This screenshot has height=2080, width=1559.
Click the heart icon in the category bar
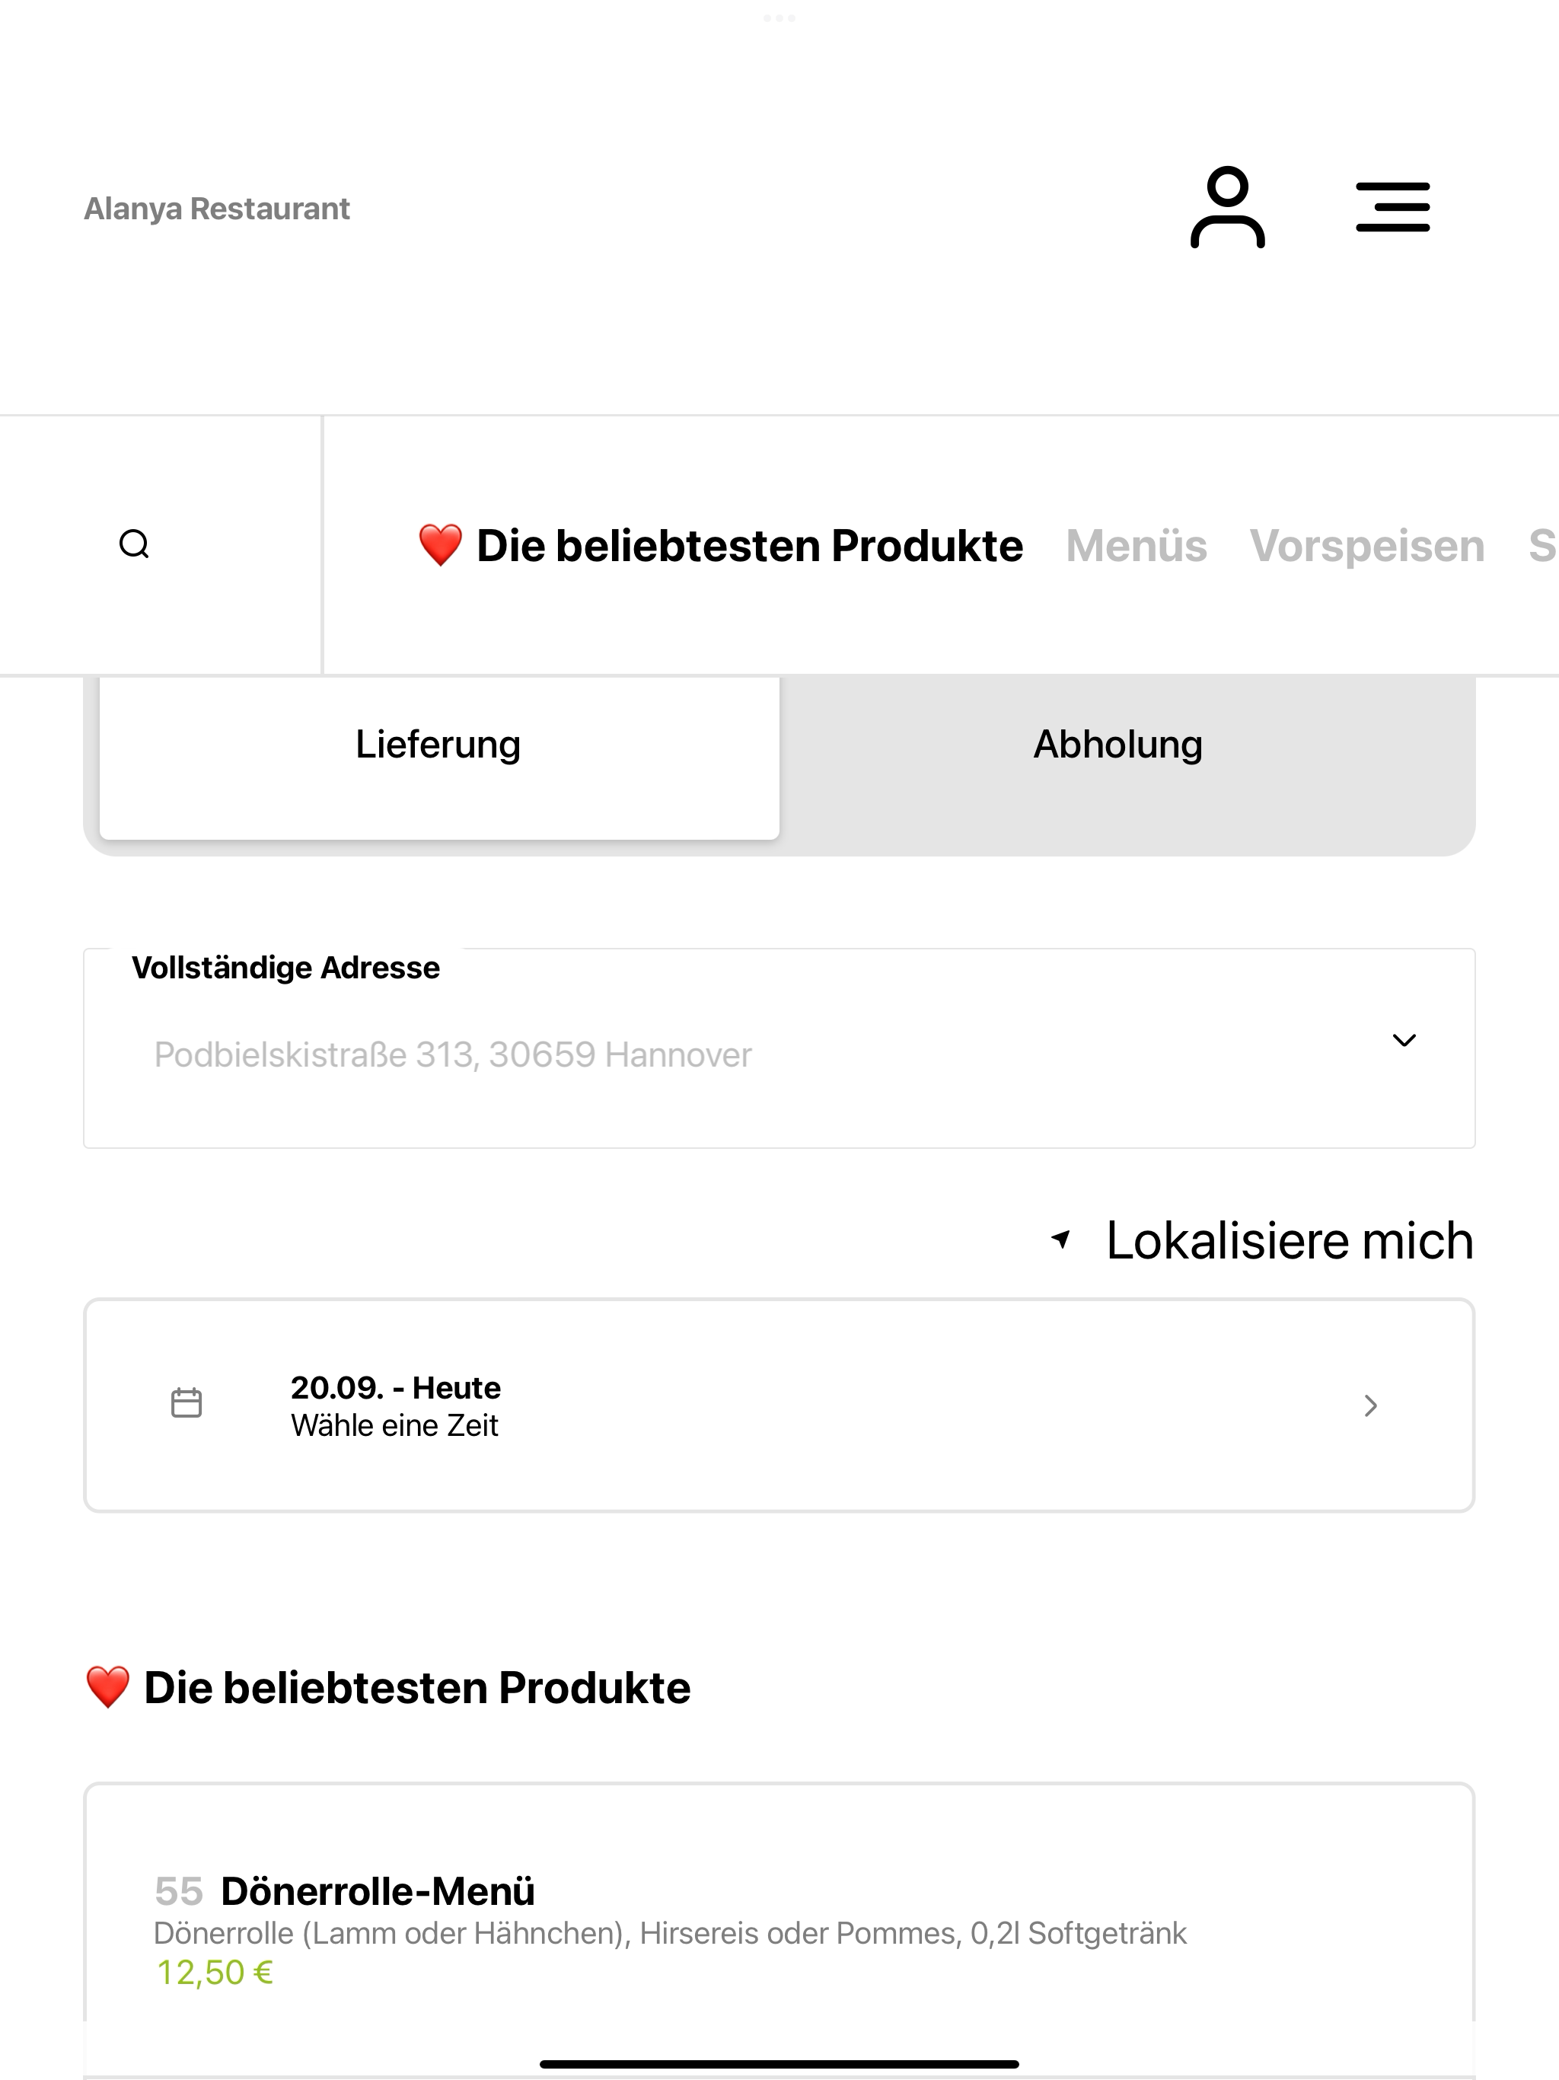440,545
